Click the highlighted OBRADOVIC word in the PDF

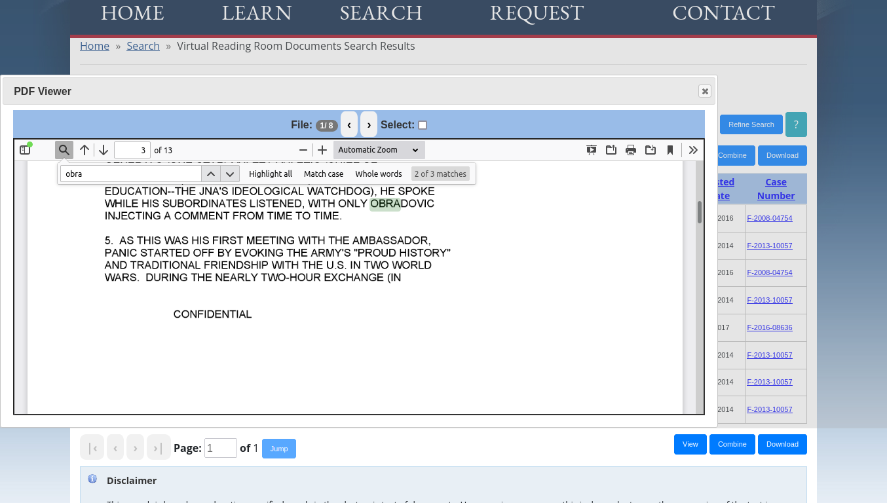coord(402,204)
